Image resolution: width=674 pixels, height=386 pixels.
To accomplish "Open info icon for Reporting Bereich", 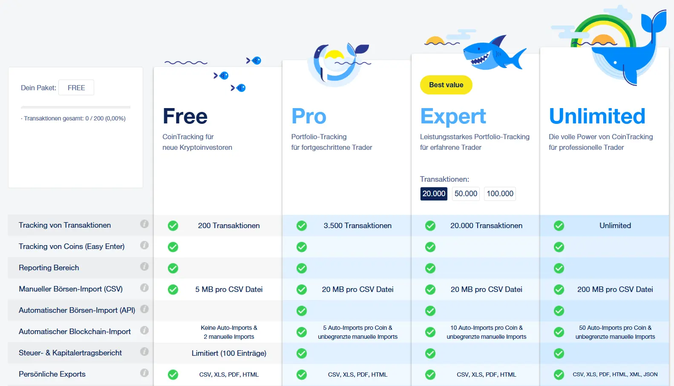I will (x=144, y=266).
